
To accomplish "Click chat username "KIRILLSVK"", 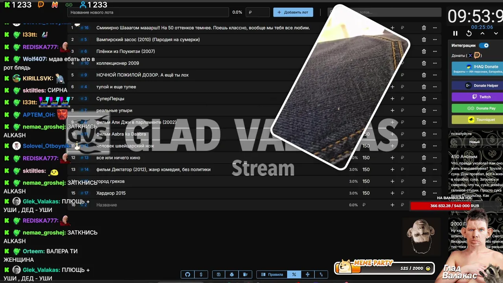I will pyautogui.click(x=38, y=78).
